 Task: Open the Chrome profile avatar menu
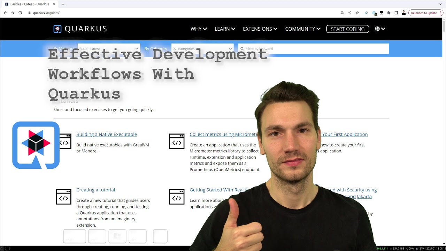click(x=403, y=13)
